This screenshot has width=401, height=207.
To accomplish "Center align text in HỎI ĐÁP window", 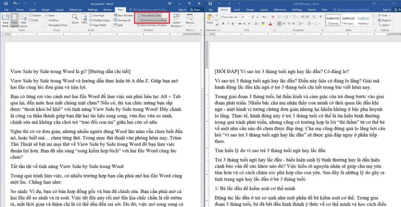I will (x=284, y=24).
